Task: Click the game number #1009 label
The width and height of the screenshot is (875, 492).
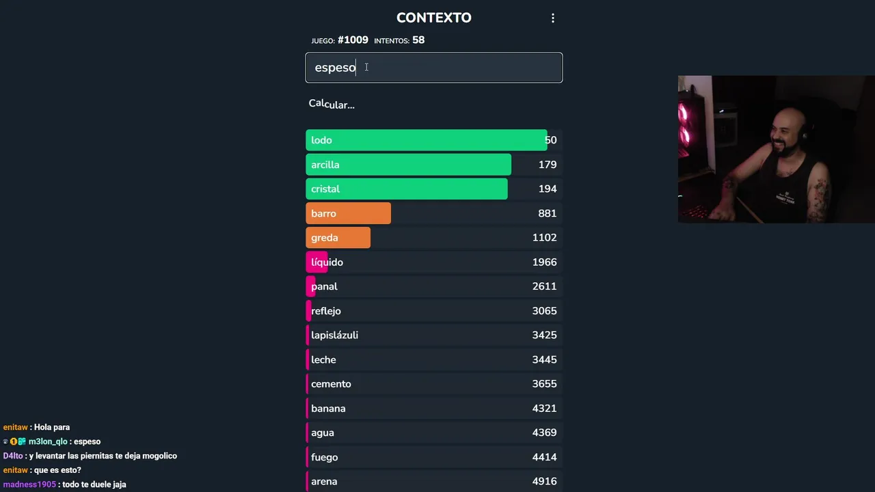Action: point(352,40)
